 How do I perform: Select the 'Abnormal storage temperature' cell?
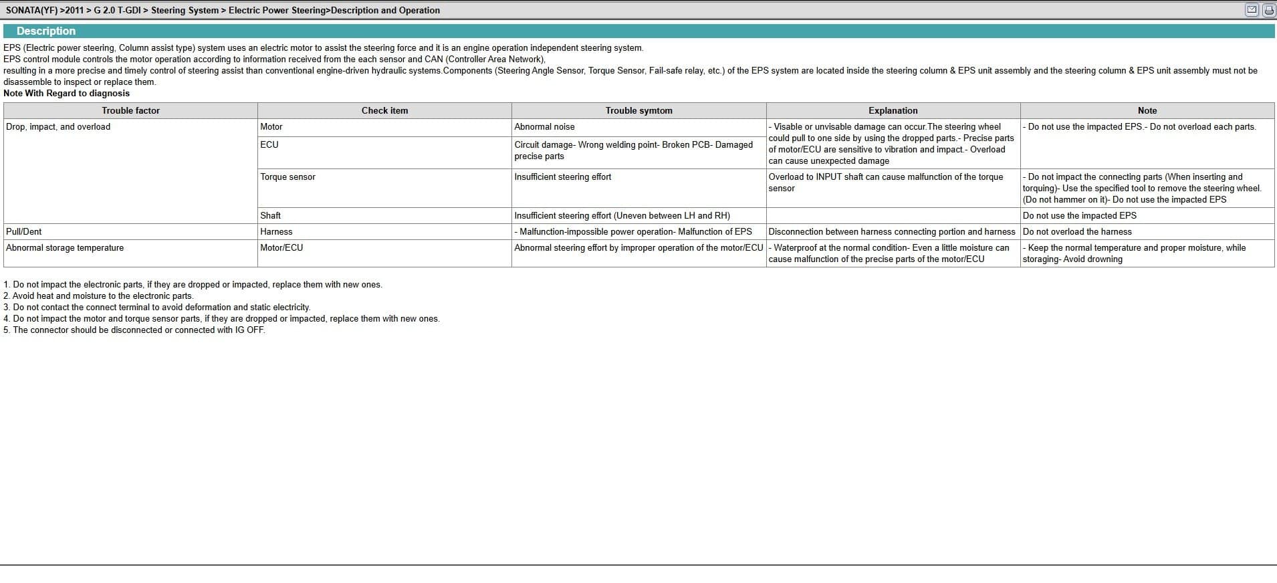tap(65, 248)
